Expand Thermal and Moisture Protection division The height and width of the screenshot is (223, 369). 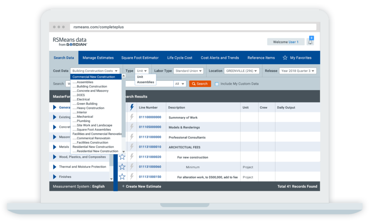pyautogui.click(x=55, y=167)
